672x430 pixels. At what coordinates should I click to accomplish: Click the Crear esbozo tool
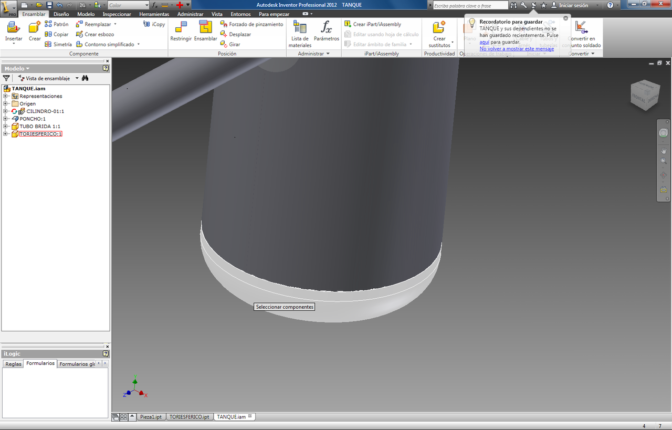tap(95, 34)
